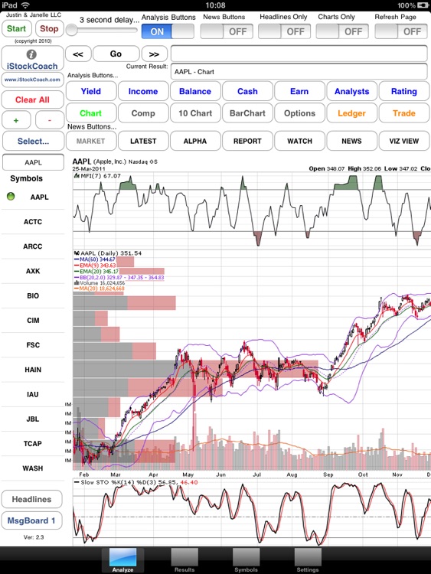Open the Rating view
The image size is (431, 574).
coord(404,91)
